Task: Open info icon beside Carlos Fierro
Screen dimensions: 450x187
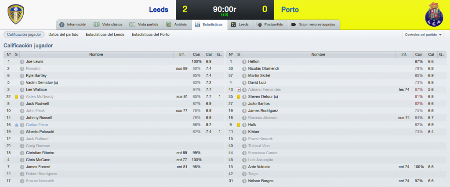Action: pos(22,125)
